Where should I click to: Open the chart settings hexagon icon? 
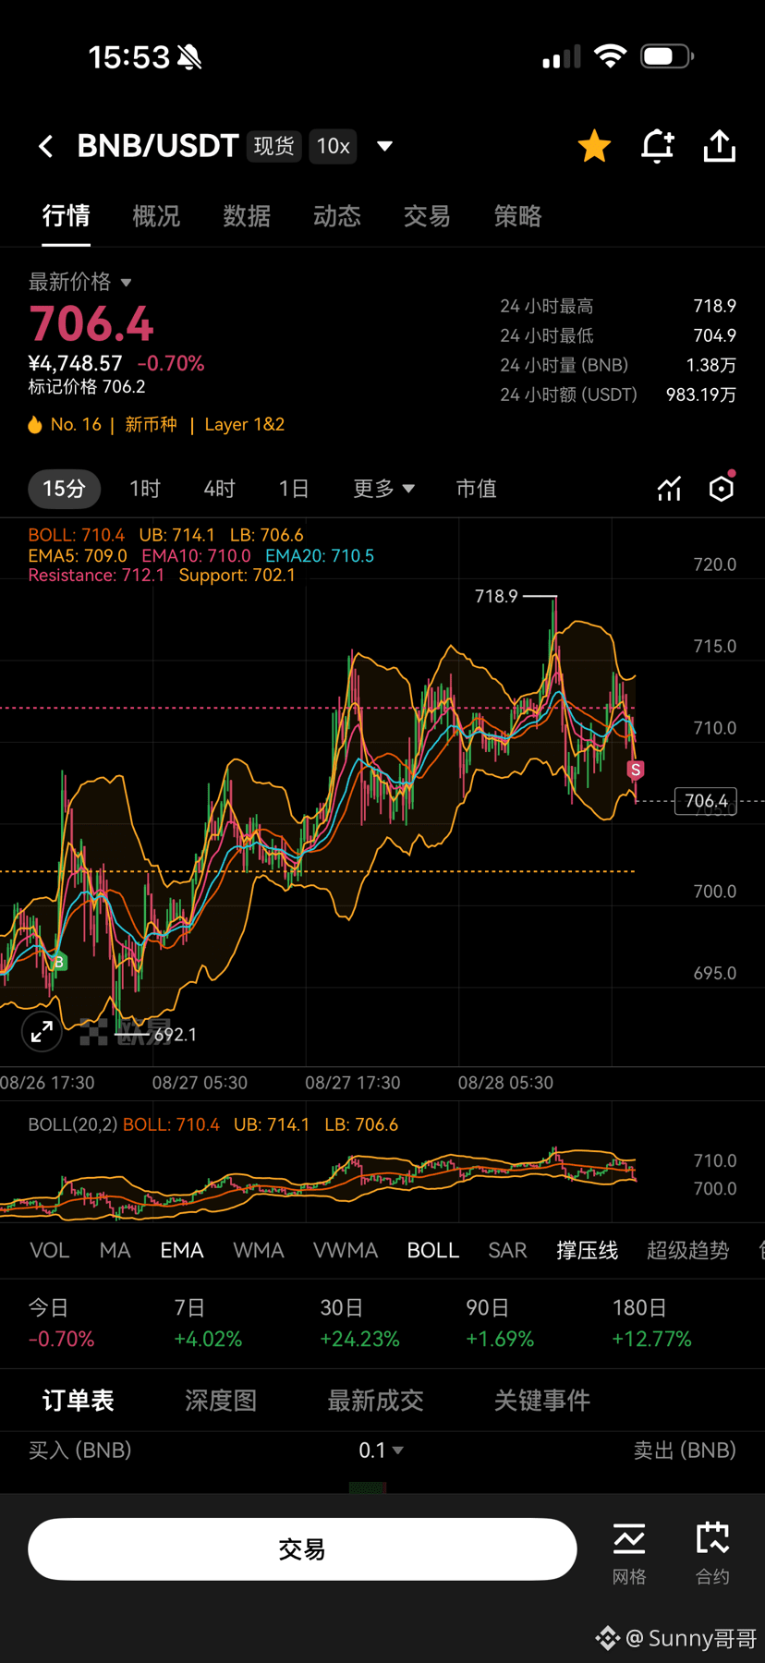(722, 488)
